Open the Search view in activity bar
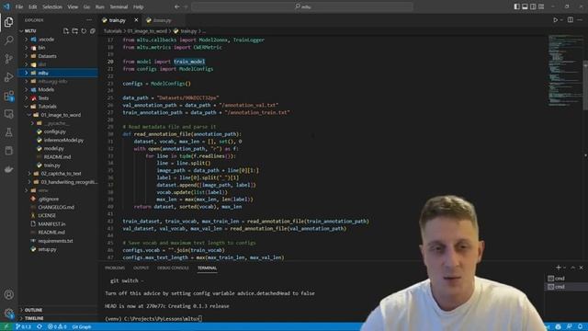This screenshot has width=588, height=331. tap(8, 40)
